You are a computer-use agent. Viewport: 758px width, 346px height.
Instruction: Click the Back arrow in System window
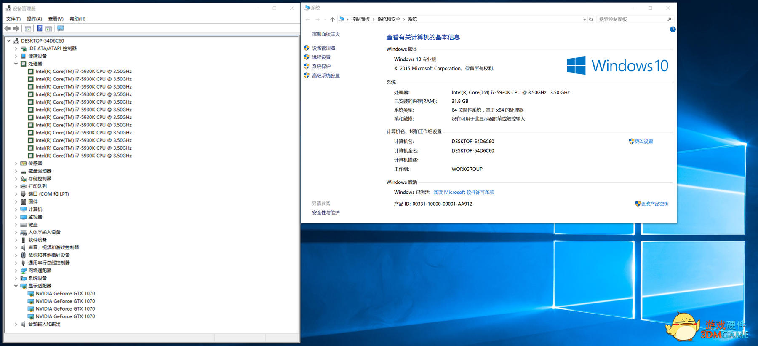(307, 19)
